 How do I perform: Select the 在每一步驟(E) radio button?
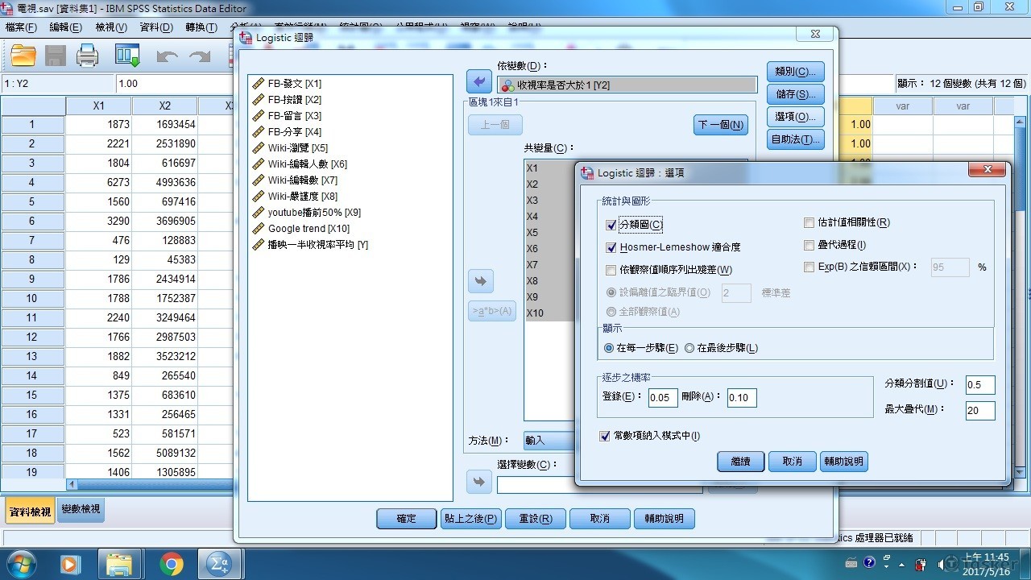click(609, 348)
